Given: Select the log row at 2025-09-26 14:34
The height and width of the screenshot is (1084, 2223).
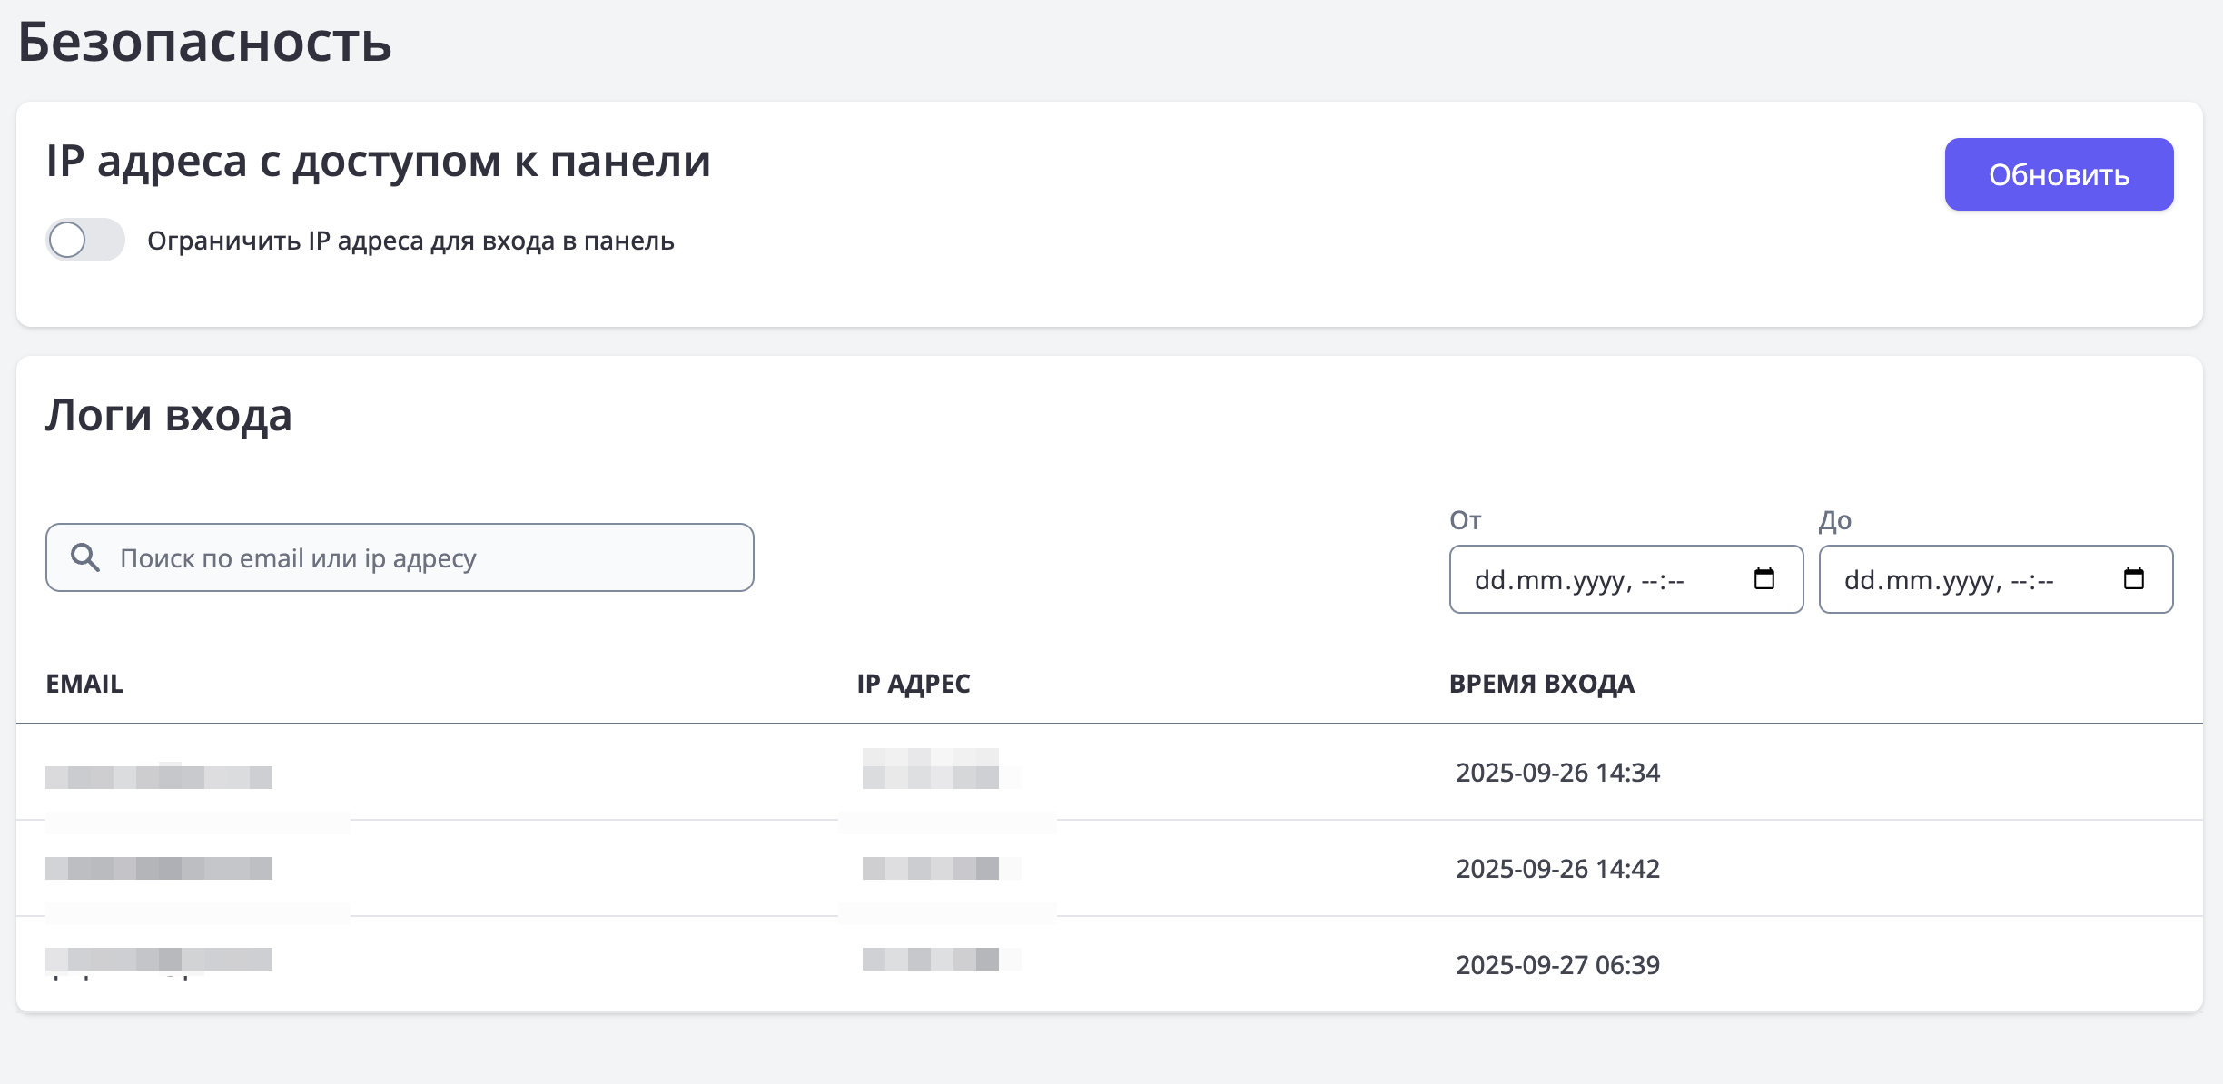Looking at the screenshot, I should 1557,773.
